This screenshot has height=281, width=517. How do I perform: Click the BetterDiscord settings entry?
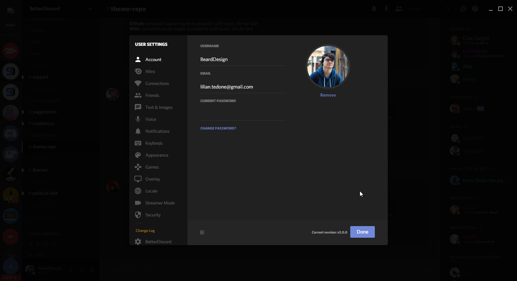click(x=158, y=242)
